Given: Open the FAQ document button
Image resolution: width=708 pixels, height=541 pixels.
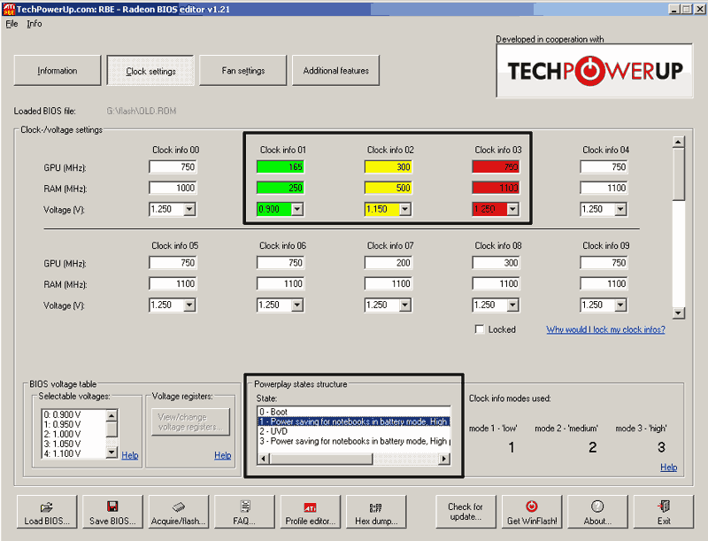Looking at the screenshot, I should 245,513.
